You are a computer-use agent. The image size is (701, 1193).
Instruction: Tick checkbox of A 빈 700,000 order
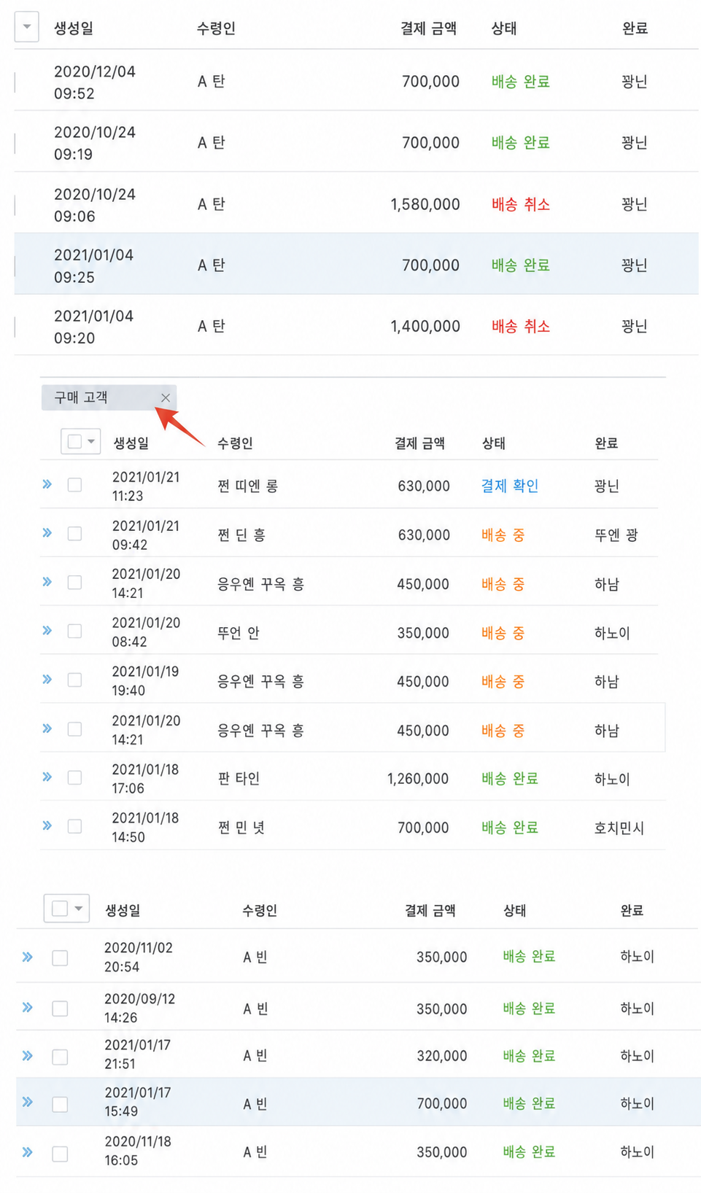[x=60, y=1105]
